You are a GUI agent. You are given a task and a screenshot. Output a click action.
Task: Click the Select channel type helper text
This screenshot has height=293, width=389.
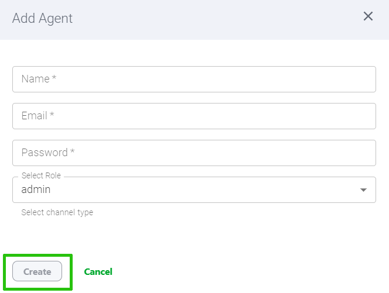57,212
